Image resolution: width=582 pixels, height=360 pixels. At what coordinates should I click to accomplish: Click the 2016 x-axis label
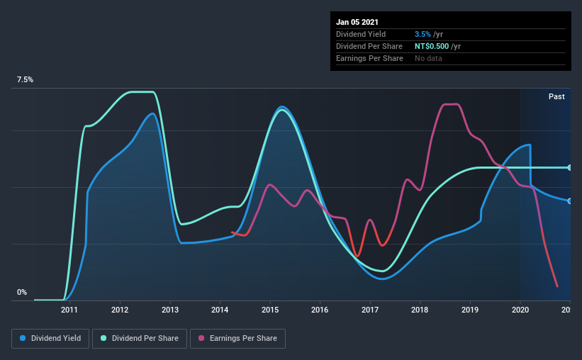click(x=320, y=310)
